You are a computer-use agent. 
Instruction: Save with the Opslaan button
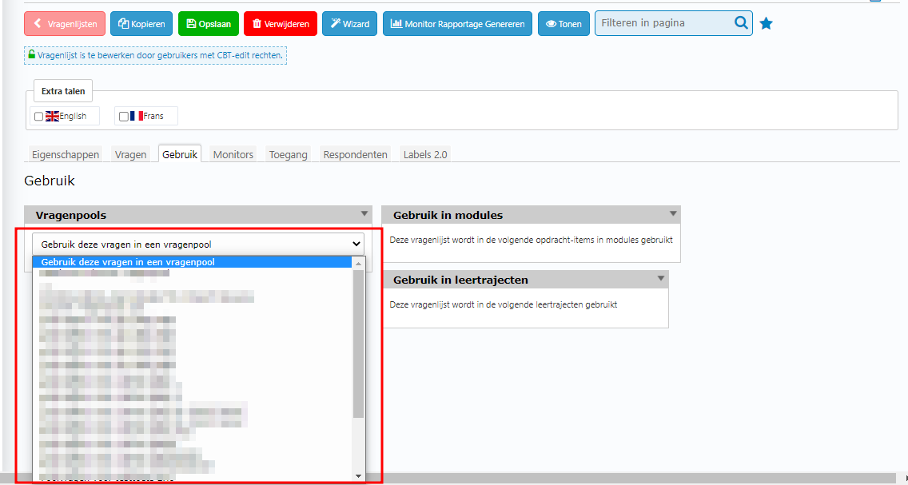tap(209, 24)
